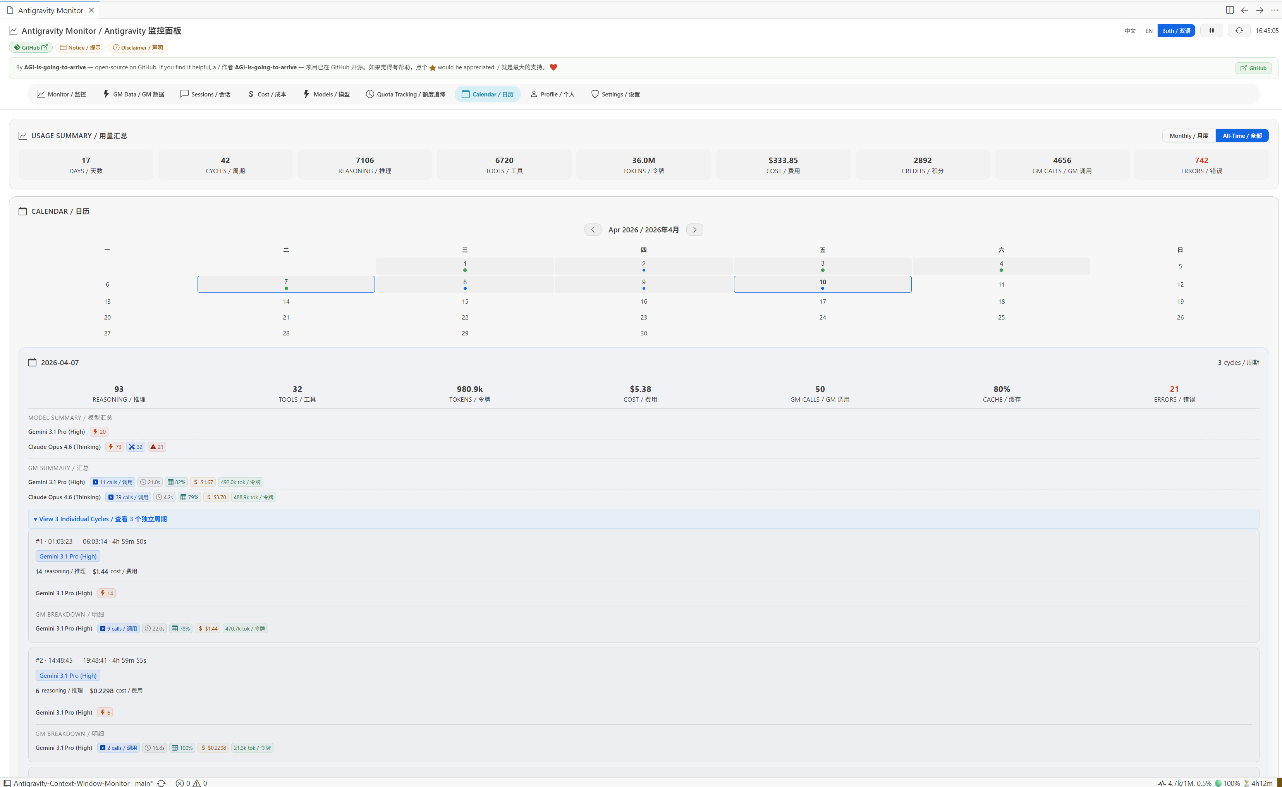Open the Notice / 提示 badge
Screen dimensions: 1282x787
click(80, 47)
